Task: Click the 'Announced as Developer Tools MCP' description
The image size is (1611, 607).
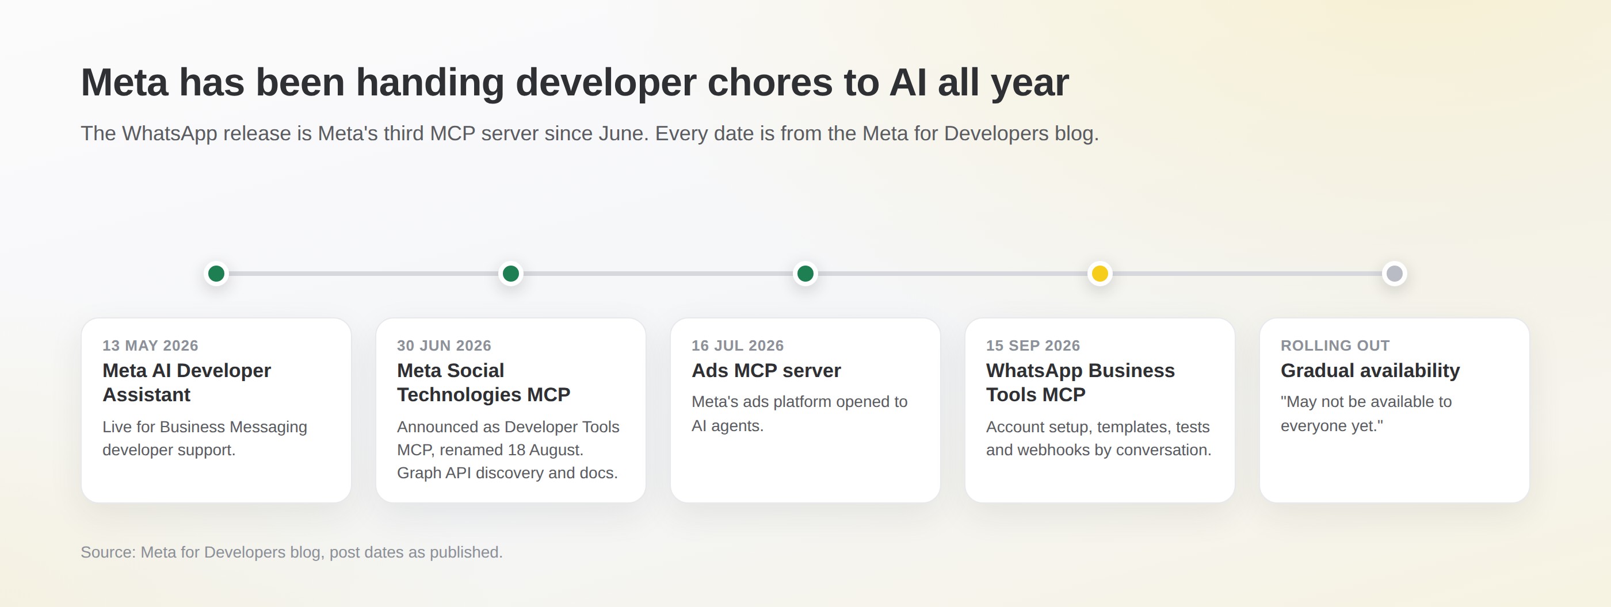Action: [508, 450]
